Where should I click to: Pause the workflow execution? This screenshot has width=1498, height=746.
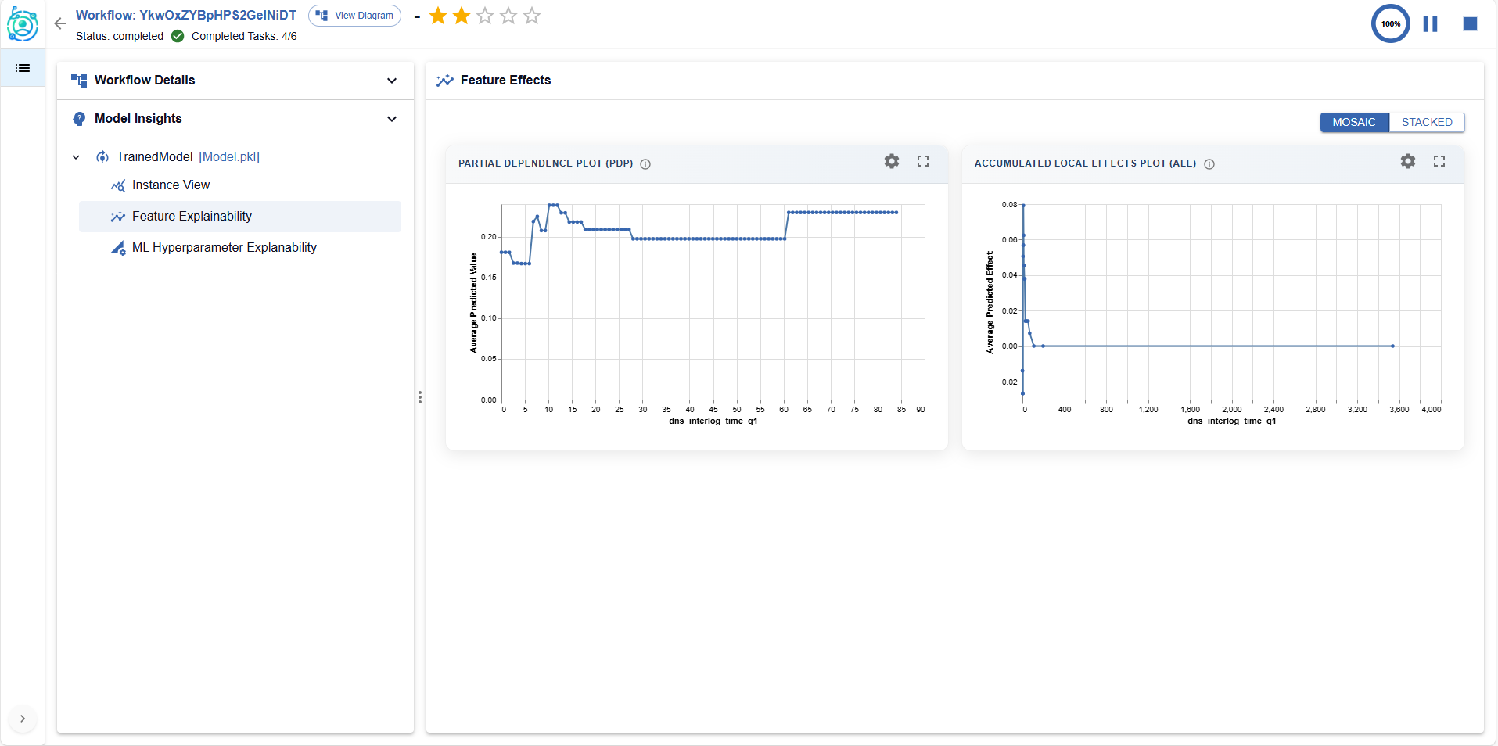pos(1430,24)
